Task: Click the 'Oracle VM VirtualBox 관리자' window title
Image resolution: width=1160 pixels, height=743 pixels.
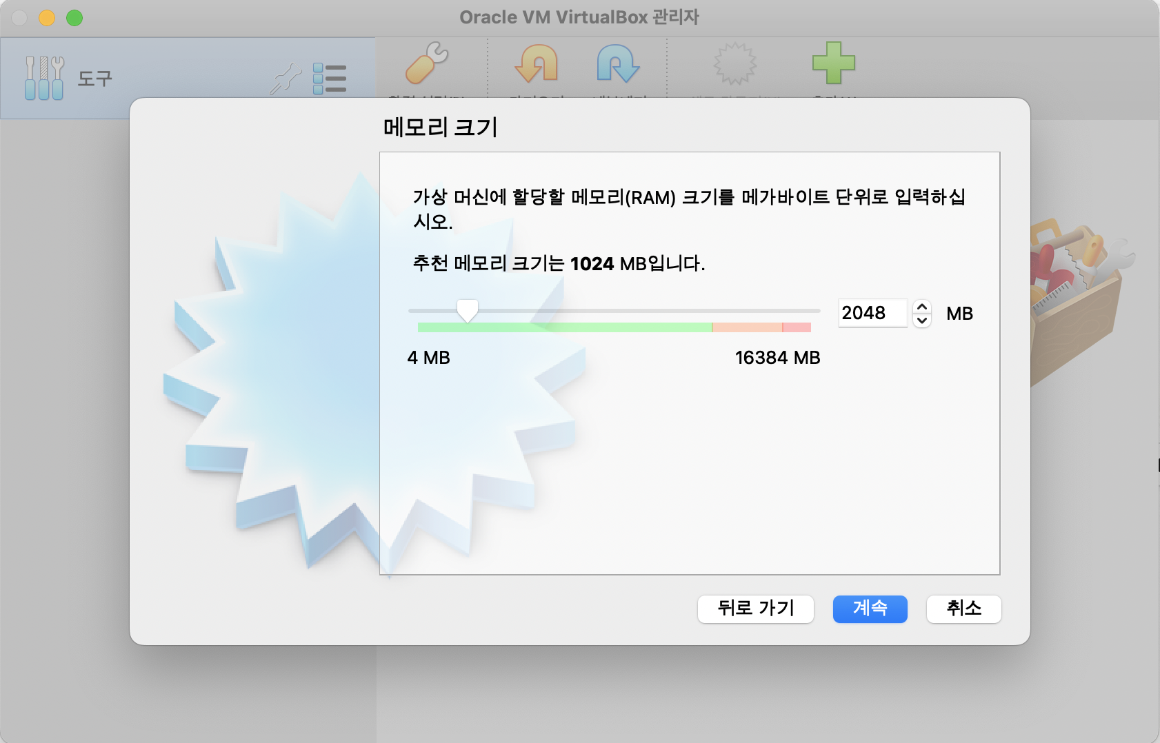Action: click(x=579, y=17)
